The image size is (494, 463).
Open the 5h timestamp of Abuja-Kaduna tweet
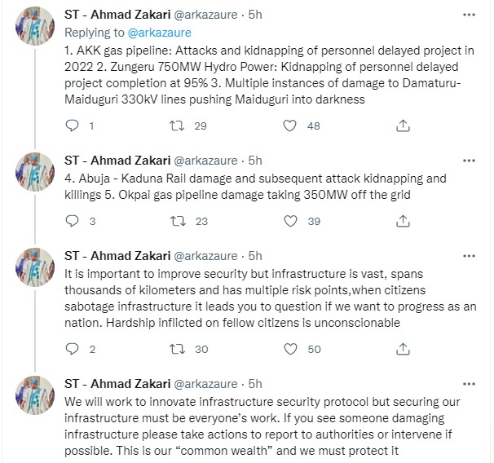tap(254, 161)
